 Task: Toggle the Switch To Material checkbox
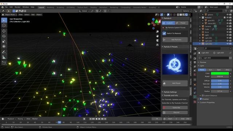(x=164, y=33)
